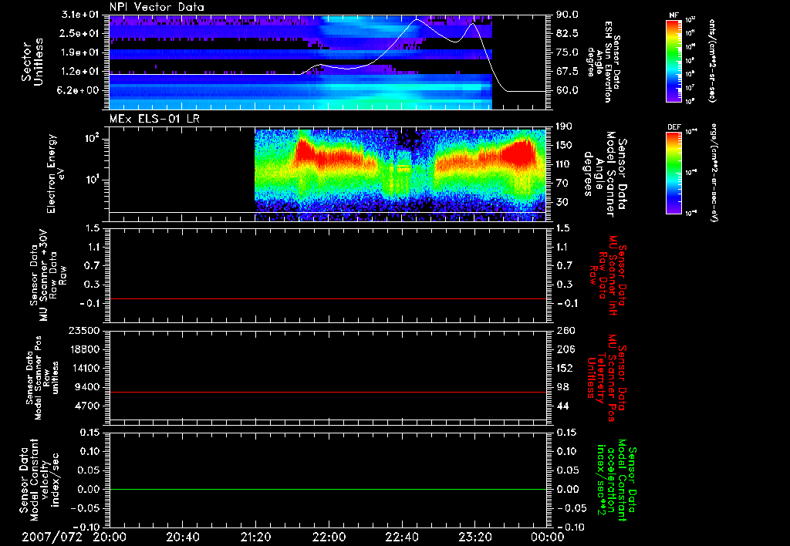Click the green velocity trace line
Screen dimensions: 790x546
328,489
